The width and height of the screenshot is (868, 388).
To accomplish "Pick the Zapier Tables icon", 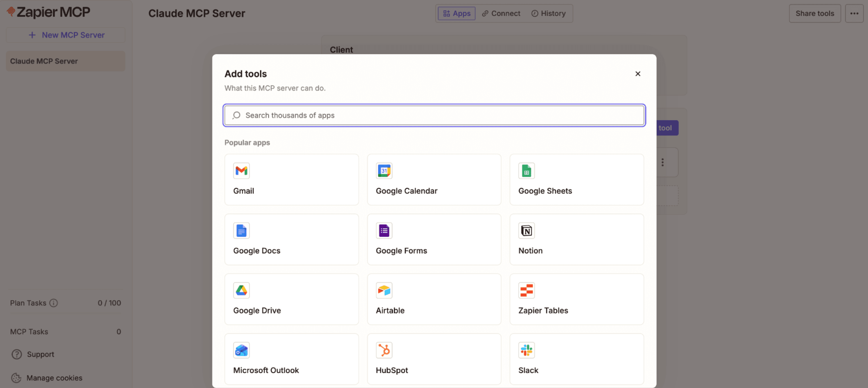I will [526, 290].
